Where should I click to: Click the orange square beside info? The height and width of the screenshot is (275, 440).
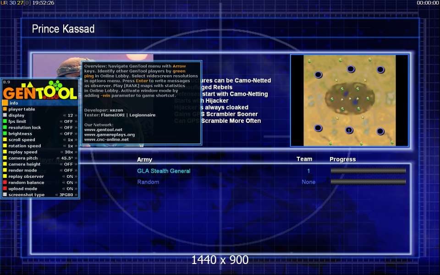tap(5, 103)
